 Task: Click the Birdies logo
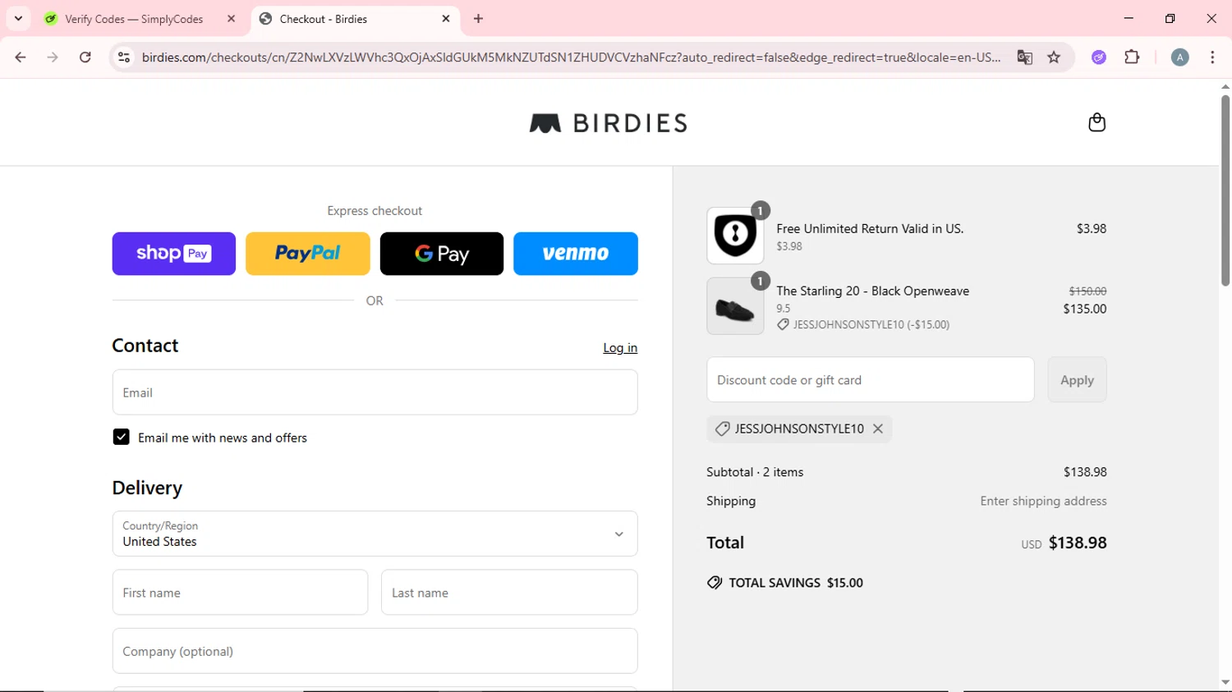pyautogui.click(x=609, y=123)
